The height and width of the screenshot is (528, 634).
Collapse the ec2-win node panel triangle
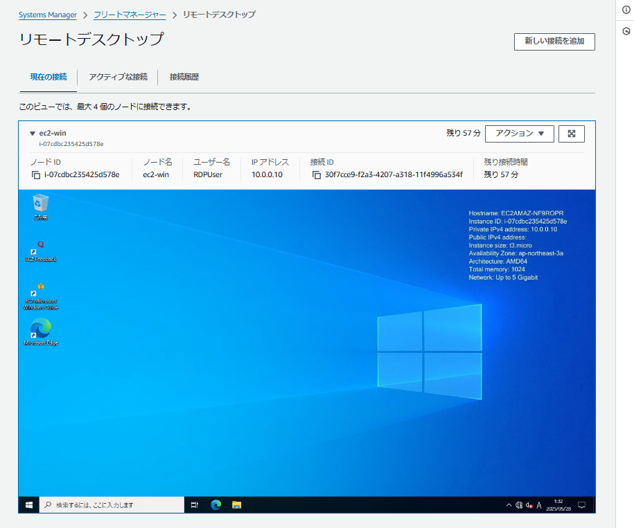(33, 133)
